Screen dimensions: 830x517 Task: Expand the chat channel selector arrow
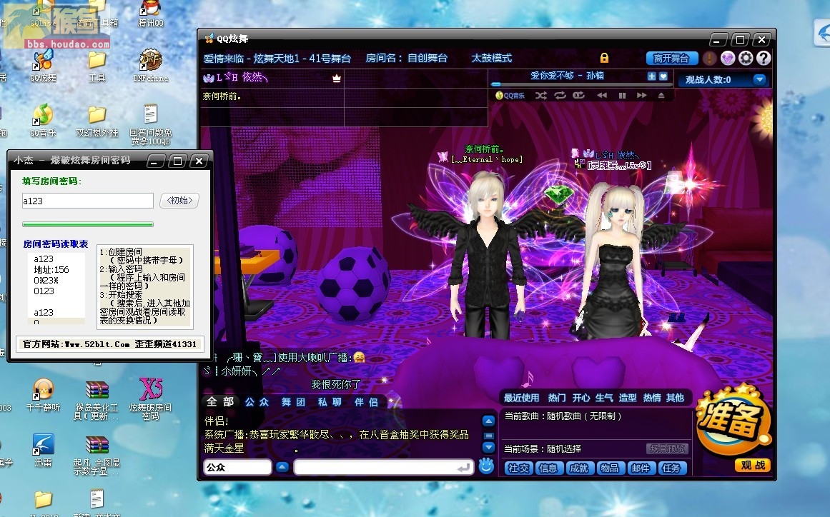tap(282, 467)
